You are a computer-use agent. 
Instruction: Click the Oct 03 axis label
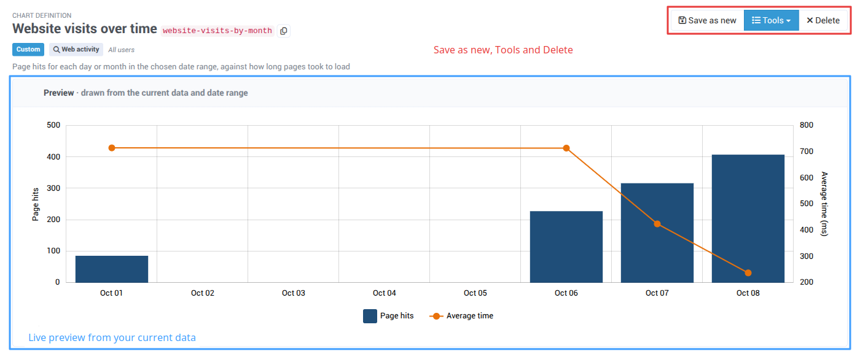[x=294, y=293]
